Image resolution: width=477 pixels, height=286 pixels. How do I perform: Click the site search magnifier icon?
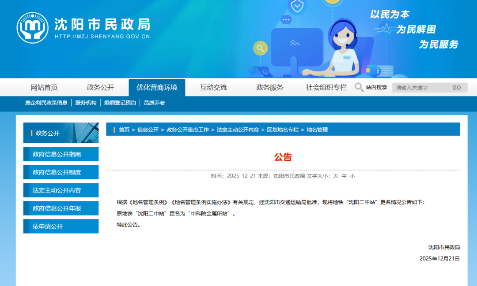click(x=360, y=87)
